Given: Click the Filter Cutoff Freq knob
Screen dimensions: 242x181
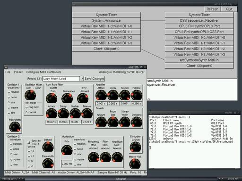Looking at the screenshot, I should pyautogui.click(x=52, y=98).
